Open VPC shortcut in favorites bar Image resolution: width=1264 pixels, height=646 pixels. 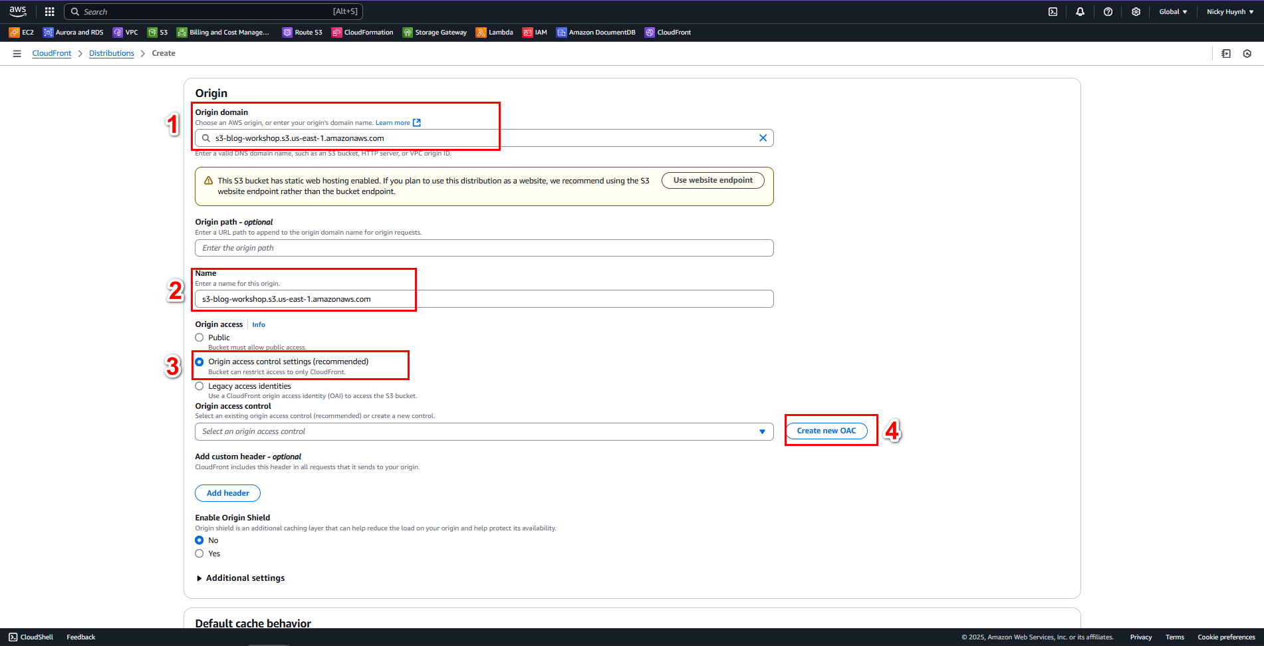tap(126, 32)
